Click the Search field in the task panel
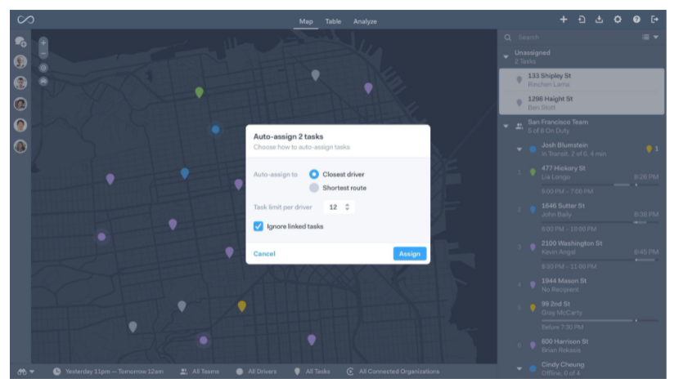The height and width of the screenshot is (392, 679). pyautogui.click(x=572, y=38)
